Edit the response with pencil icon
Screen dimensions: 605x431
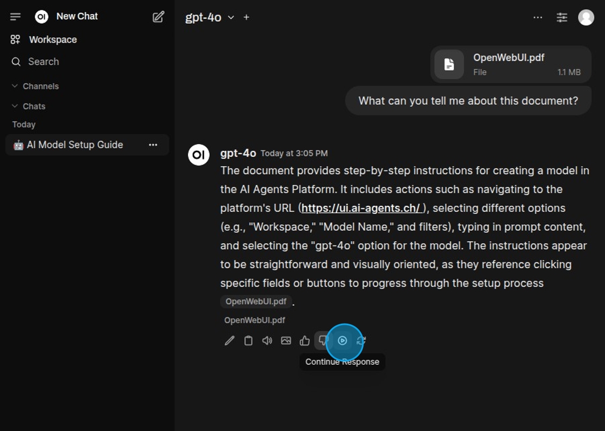(x=230, y=340)
